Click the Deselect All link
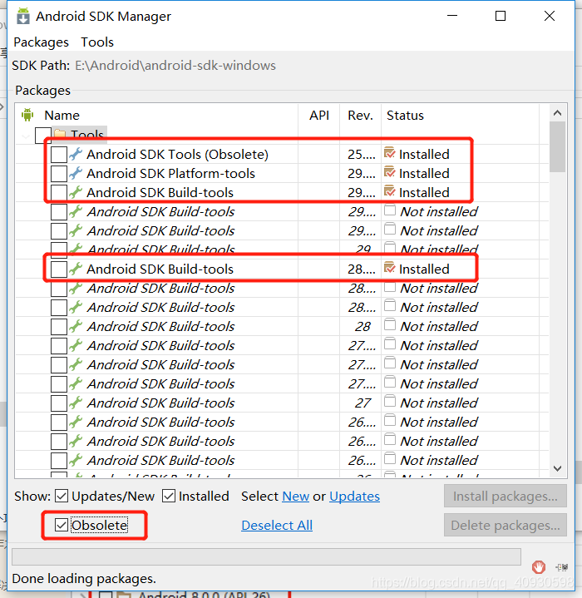Image resolution: width=582 pixels, height=598 pixels. click(277, 525)
